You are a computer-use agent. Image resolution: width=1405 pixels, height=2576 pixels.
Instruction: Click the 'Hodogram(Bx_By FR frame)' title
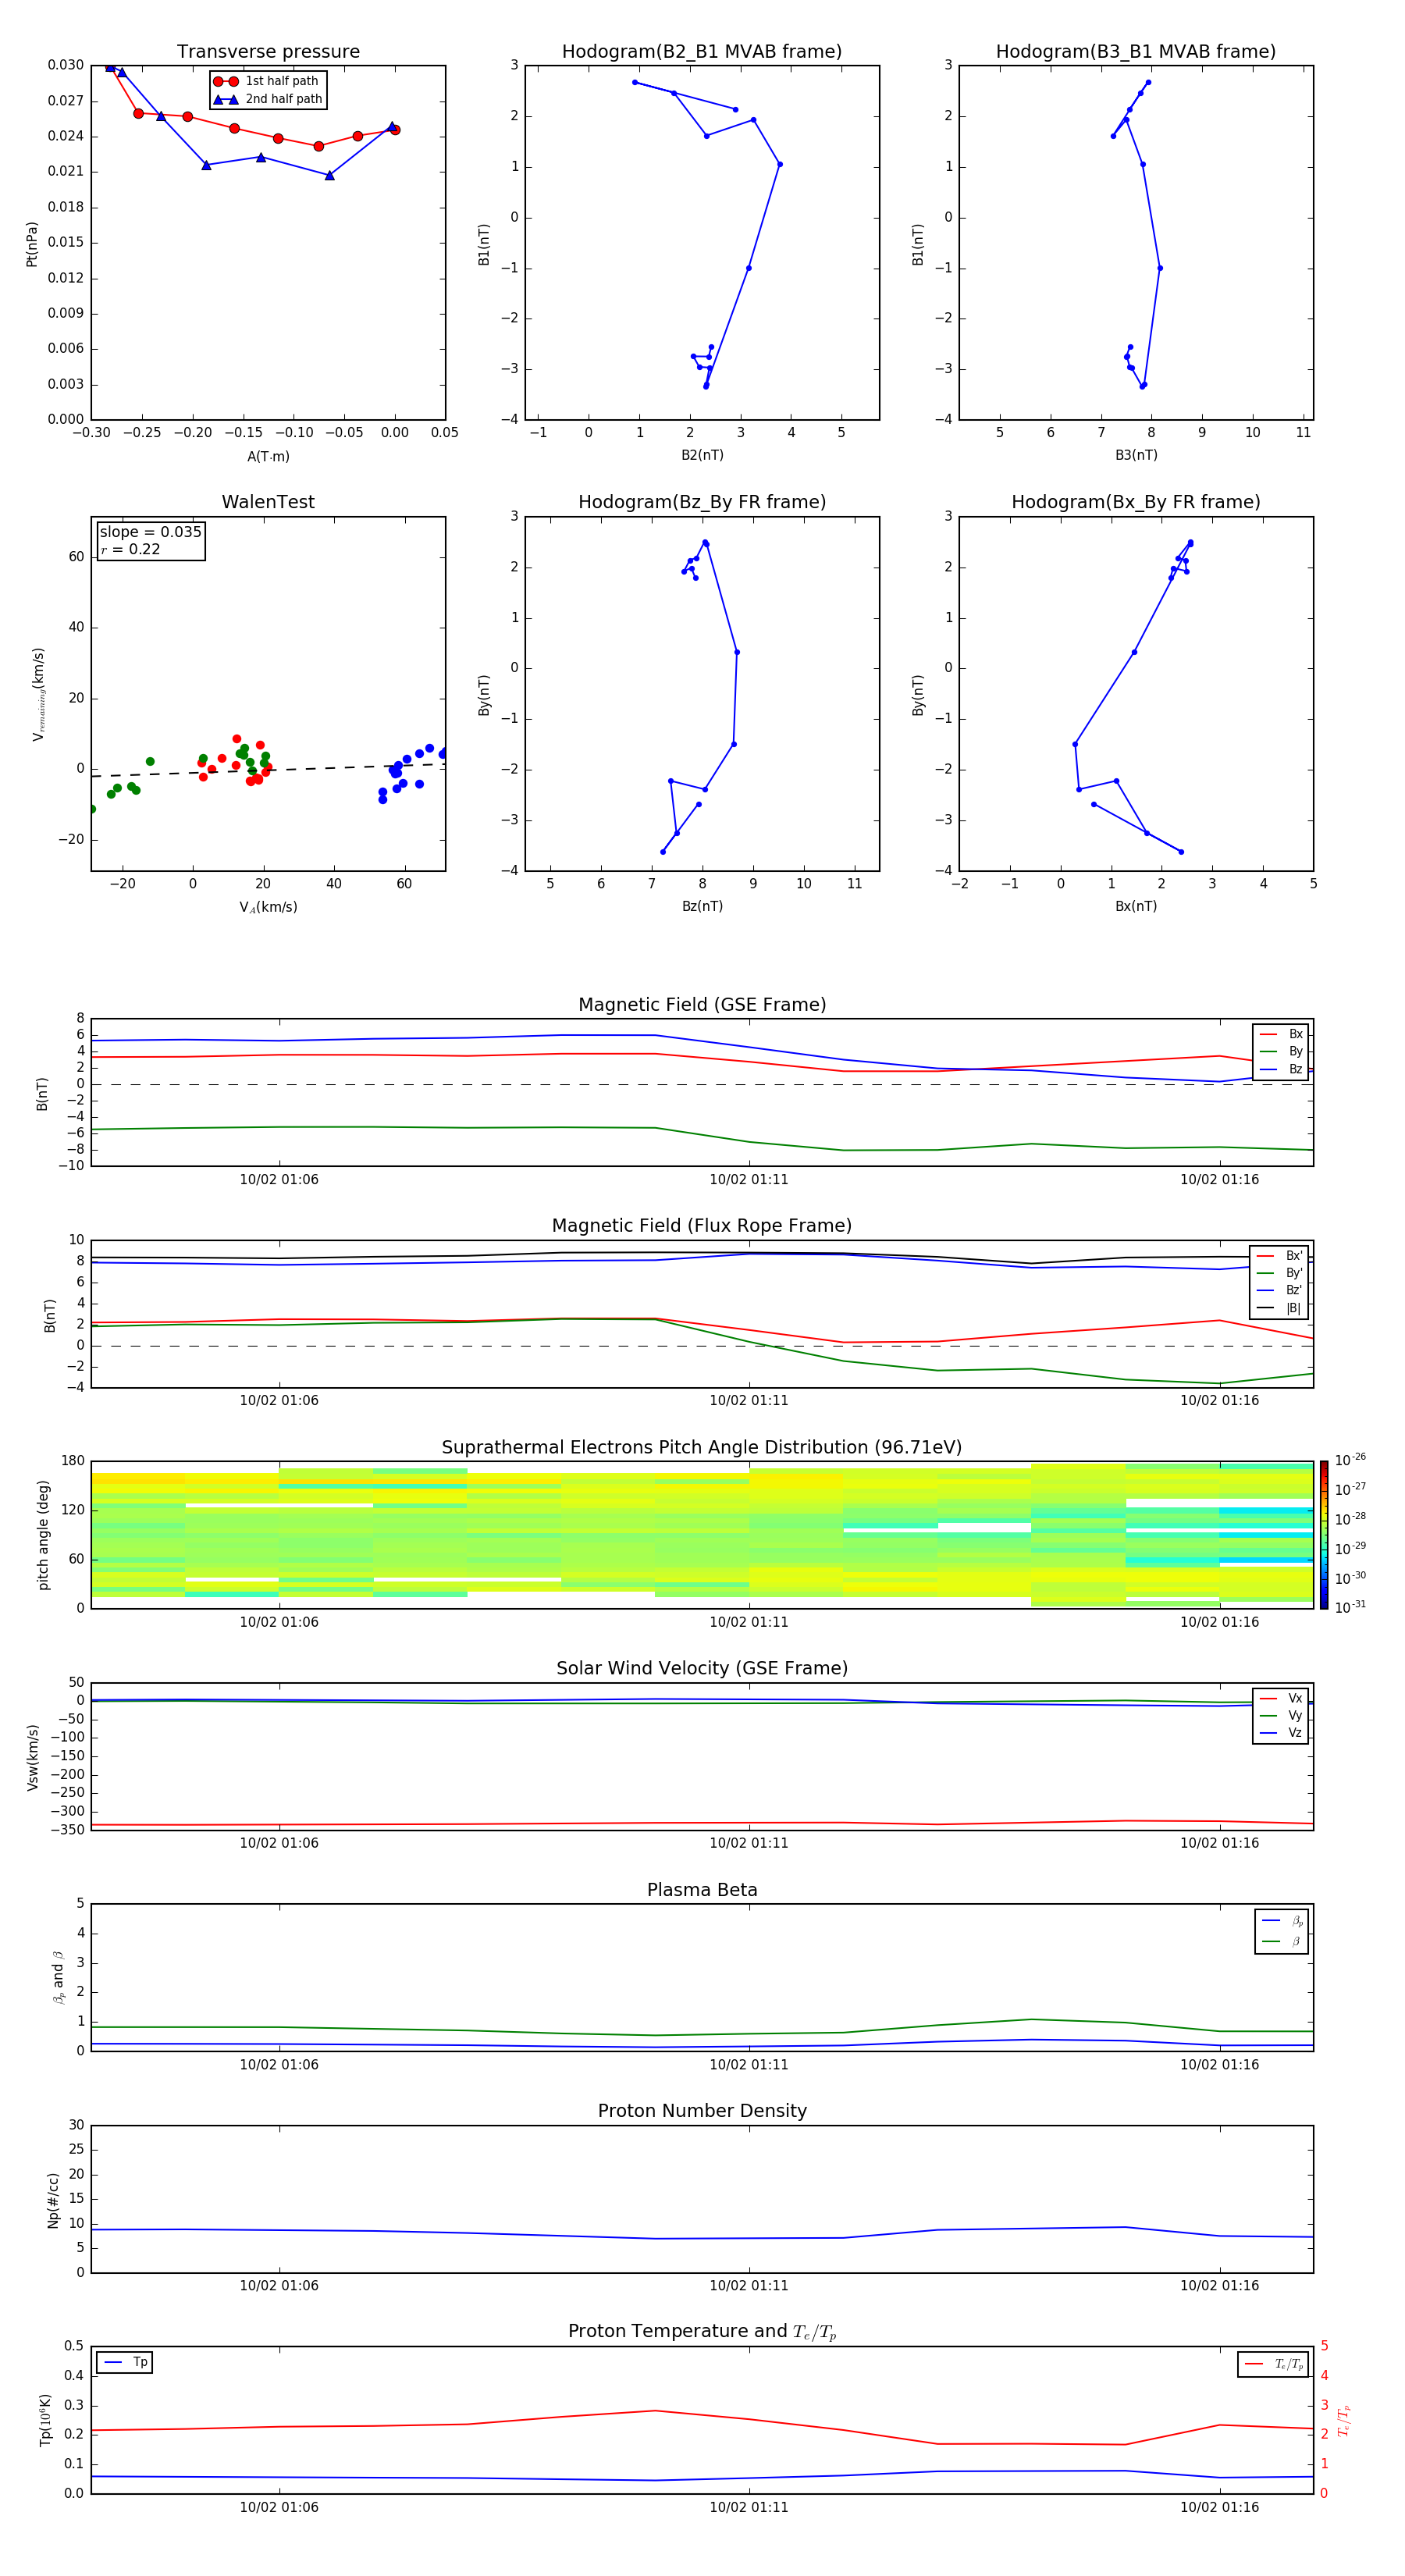click(x=1136, y=502)
